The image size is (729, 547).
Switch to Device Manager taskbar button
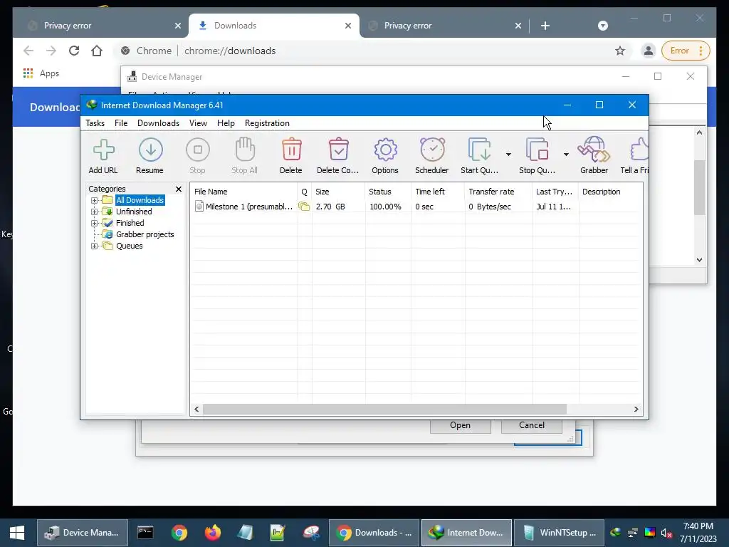[x=83, y=533]
